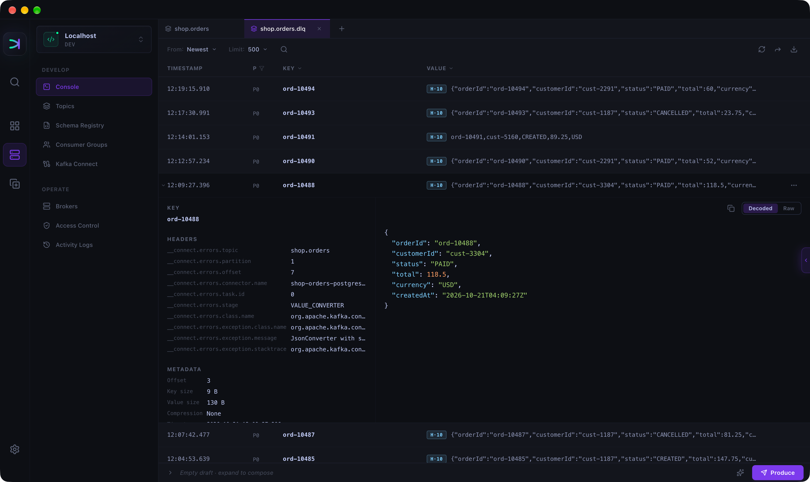Open Console in the sidebar
The height and width of the screenshot is (482, 810).
click(x=94, y=87)
